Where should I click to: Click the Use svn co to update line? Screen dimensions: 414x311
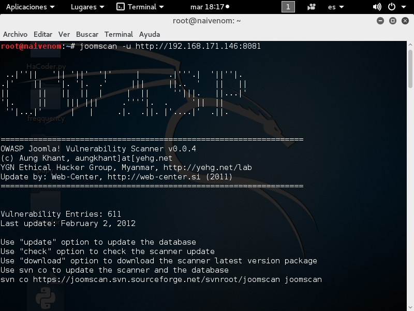(x=114, y=270)
